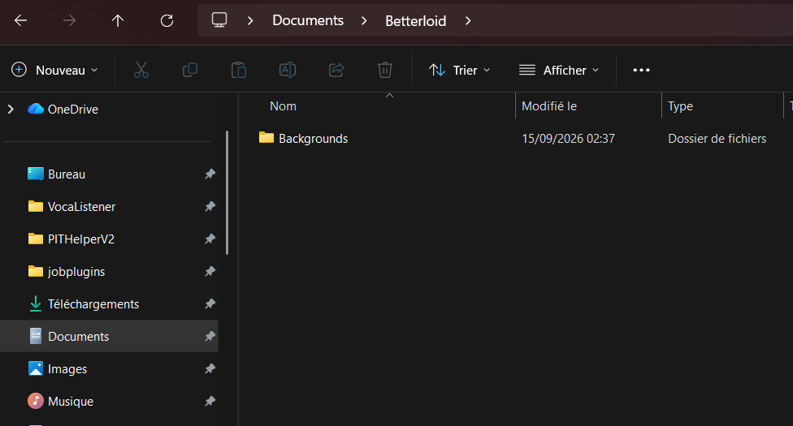The width and height of the screenshot is (793, 426).
Task: Expand chevron before Documents in address bar
Action: click(249, 21)
